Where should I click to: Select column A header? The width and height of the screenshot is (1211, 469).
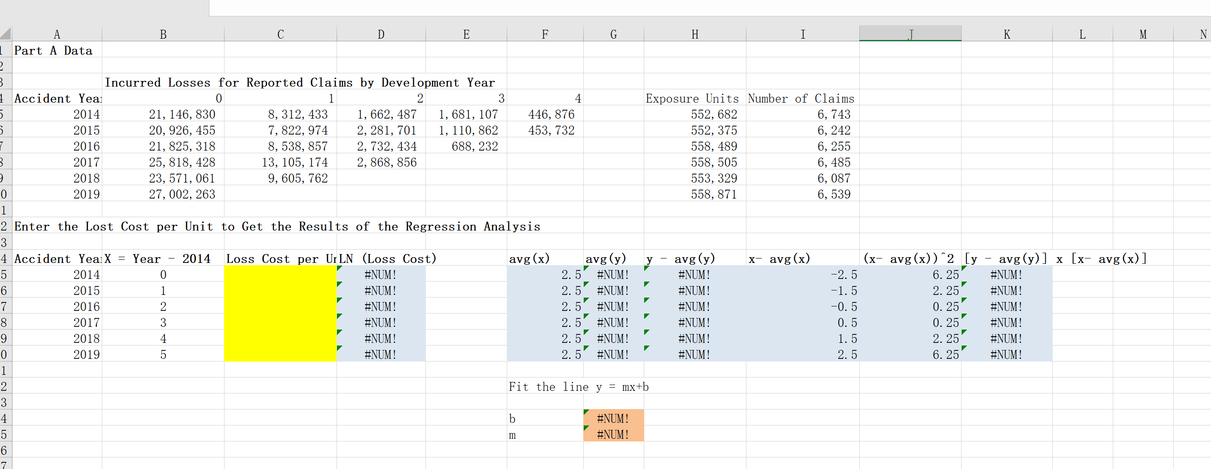click(57, 33)
